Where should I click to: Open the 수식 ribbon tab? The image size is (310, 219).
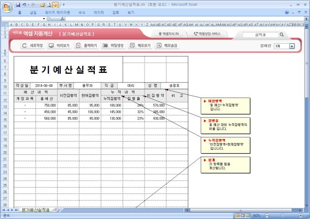(82, 12)
